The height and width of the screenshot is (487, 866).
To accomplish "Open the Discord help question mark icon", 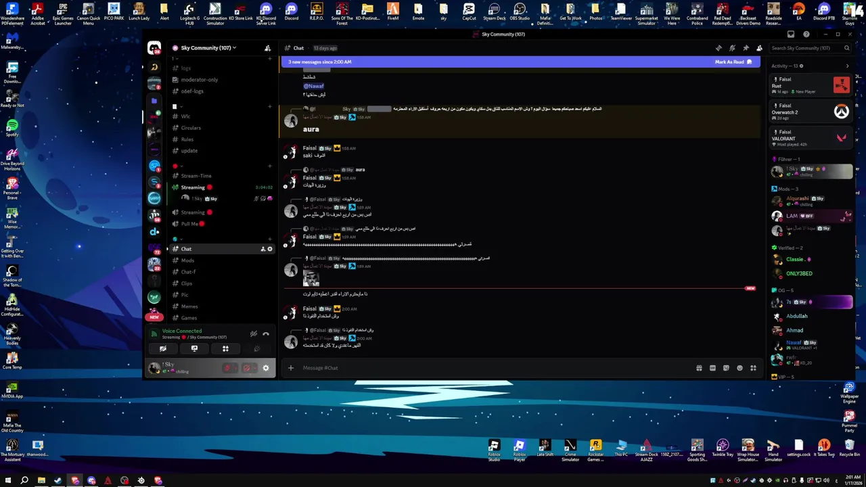I will [x=806, y=34].
